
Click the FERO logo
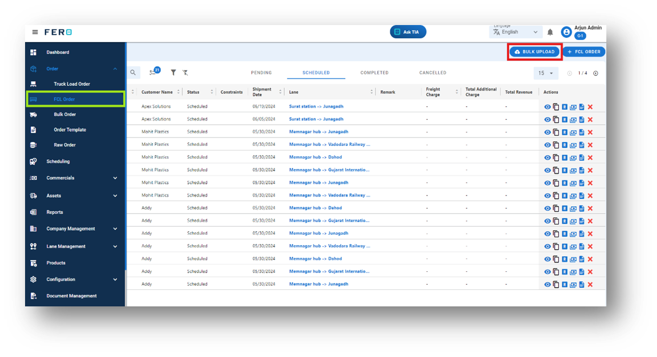(58, 32)
